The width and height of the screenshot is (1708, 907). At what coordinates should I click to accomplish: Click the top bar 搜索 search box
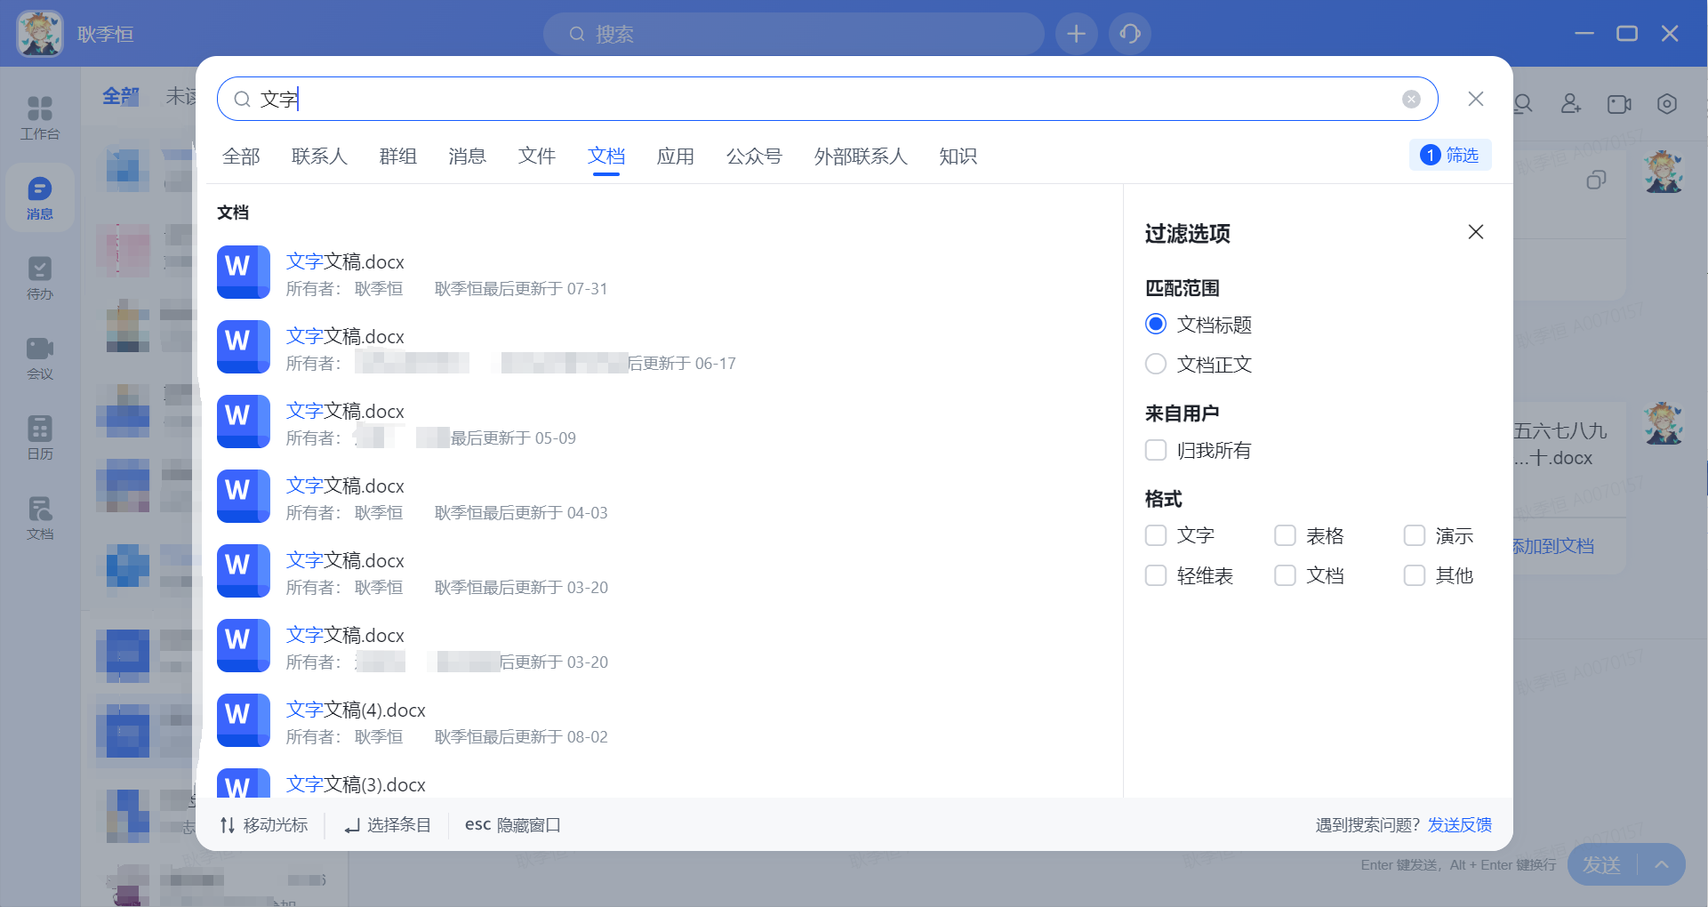[794, 34]
